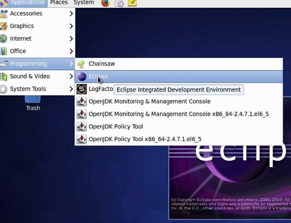Image resolution: width=291 pixels, height=223 pixels.
Task: Expand the Internet submenu arrow
Action: click(x=71, y=39)
